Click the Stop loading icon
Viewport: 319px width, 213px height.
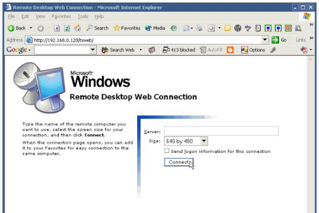57,28
